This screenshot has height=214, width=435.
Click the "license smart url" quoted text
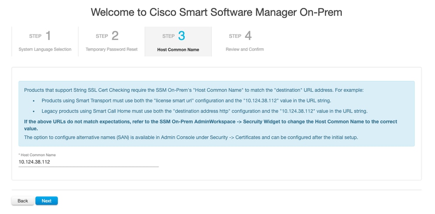pos(145,101)
